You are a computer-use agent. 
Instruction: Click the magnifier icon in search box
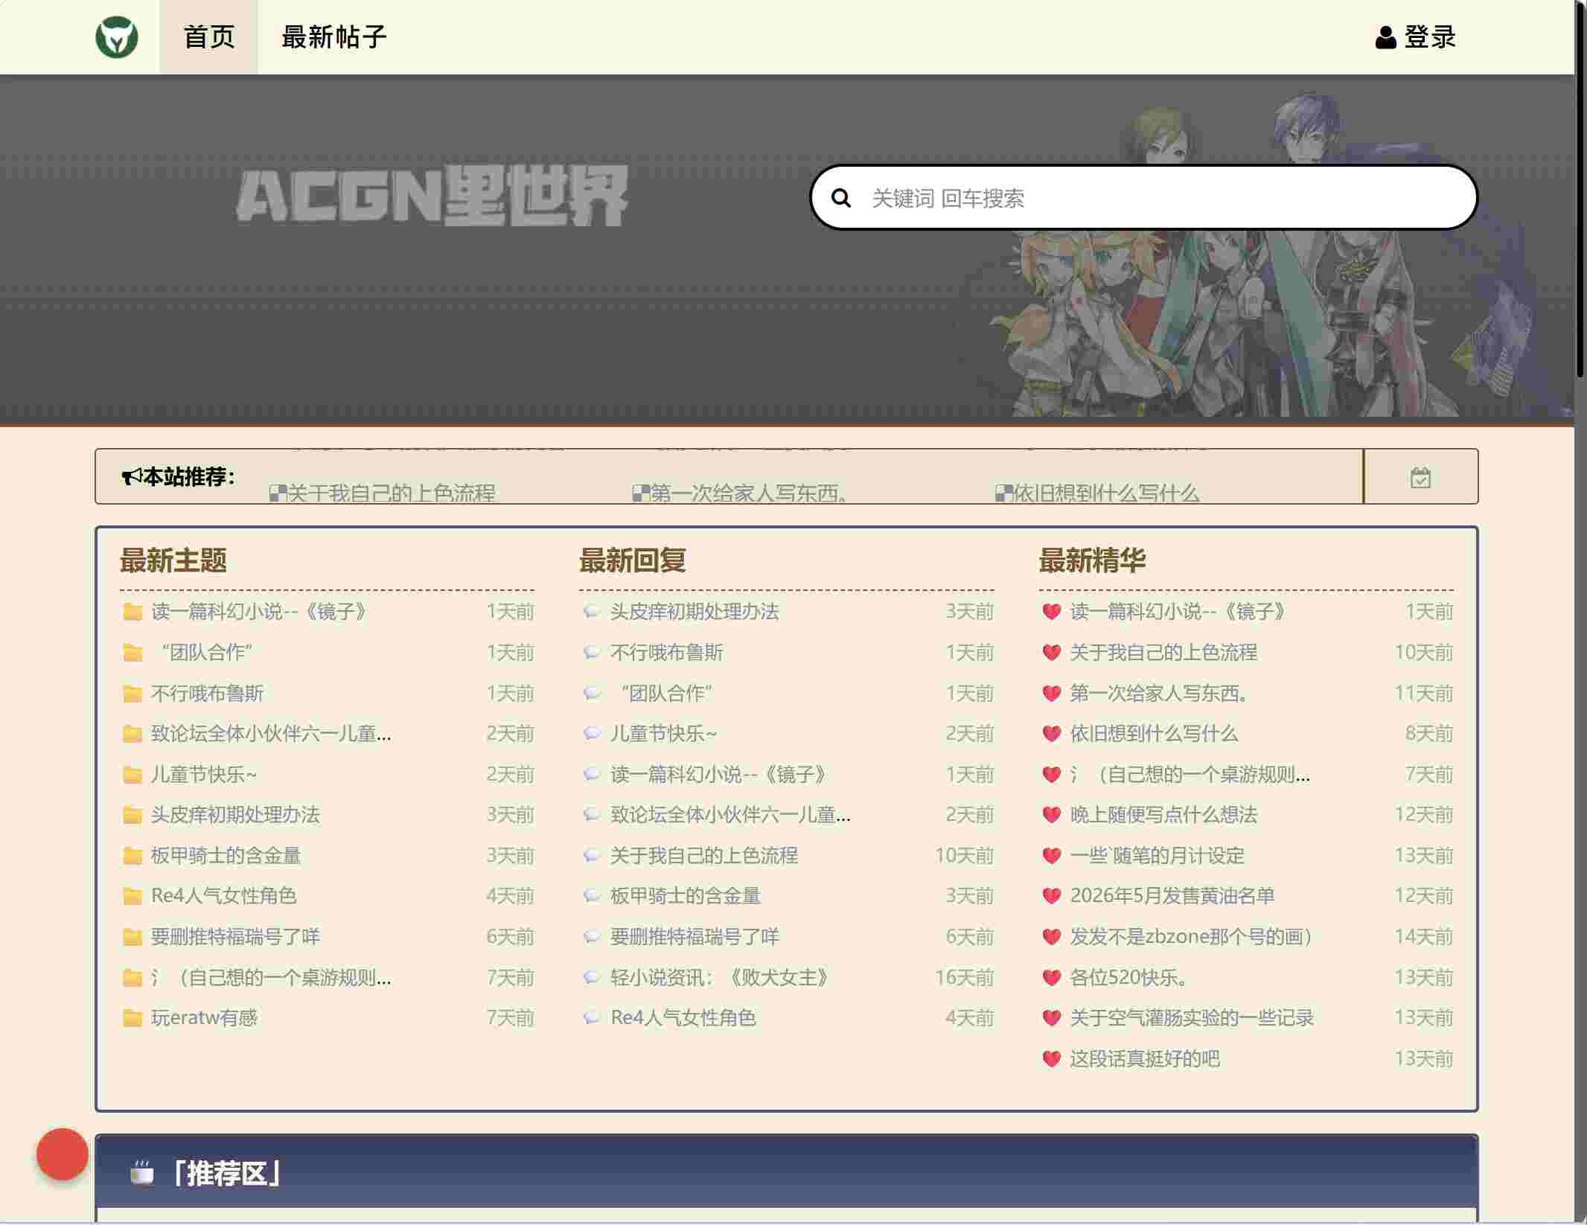(x=841, y=198)
